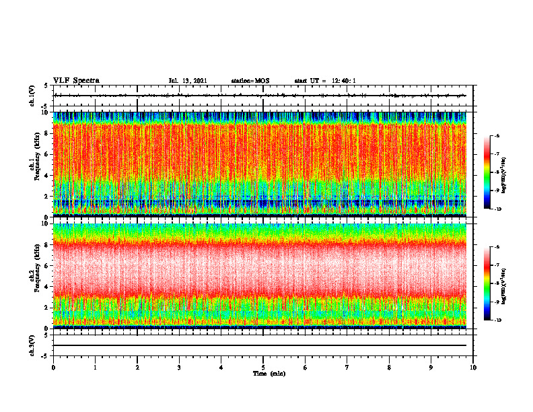Click the "VLF Spectra" plot title

coord(76,81)
